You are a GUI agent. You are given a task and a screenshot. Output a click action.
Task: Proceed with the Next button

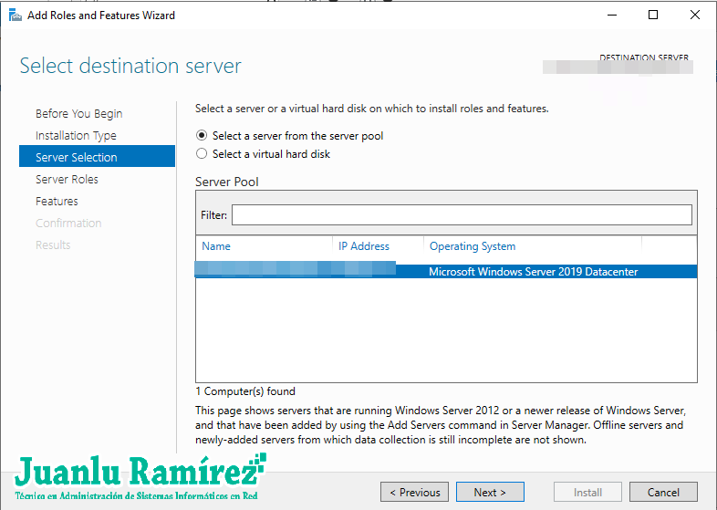[x=490, y=493]
